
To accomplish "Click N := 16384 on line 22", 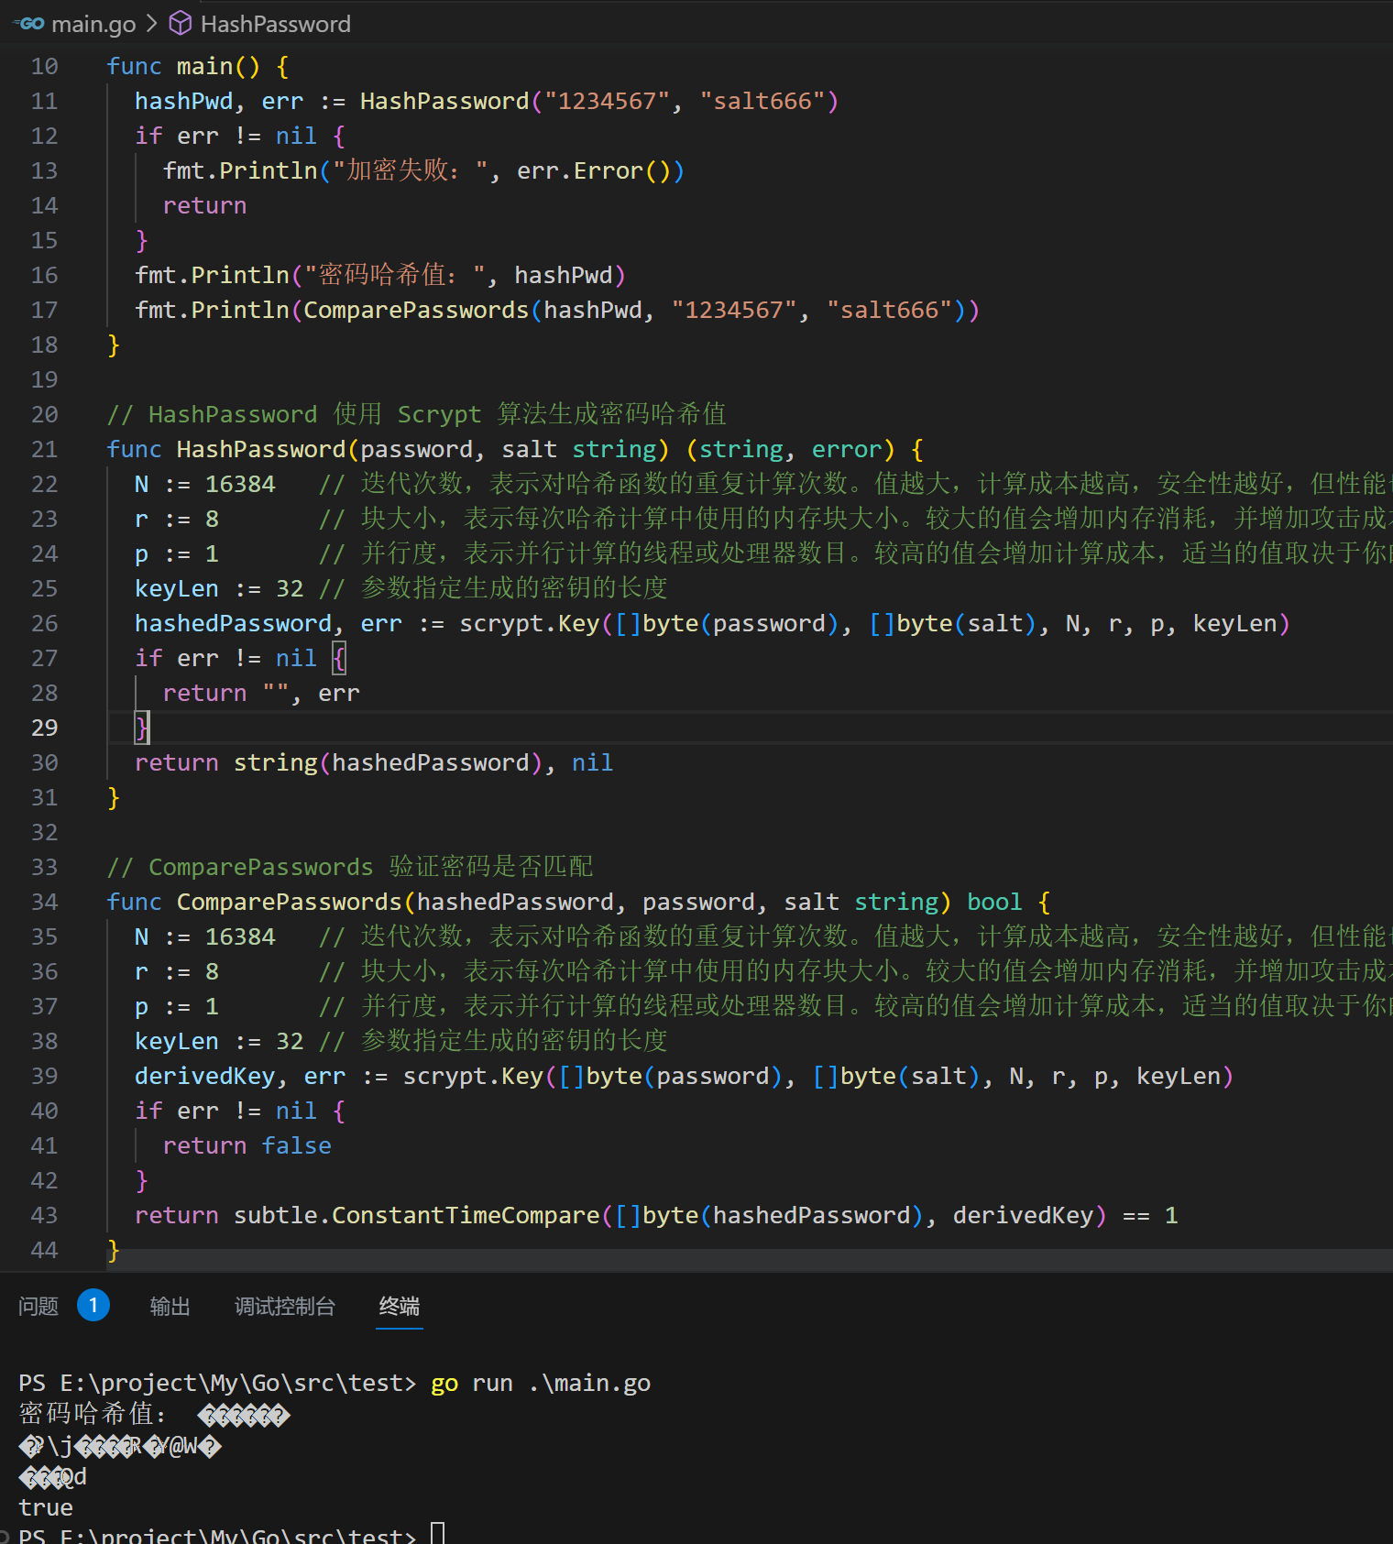I will point(204,484).
